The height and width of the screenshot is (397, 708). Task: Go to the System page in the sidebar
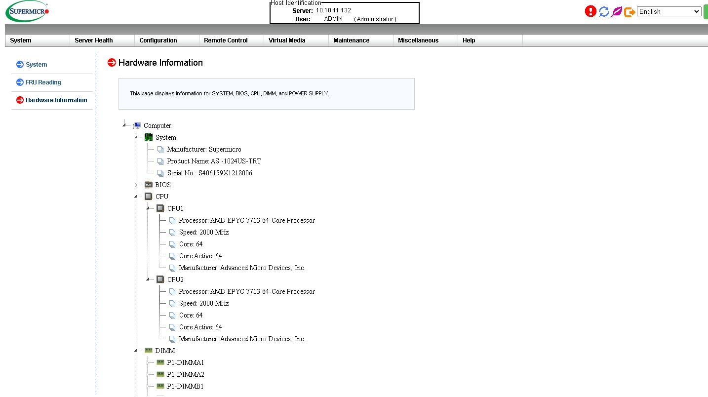[37, 65]
